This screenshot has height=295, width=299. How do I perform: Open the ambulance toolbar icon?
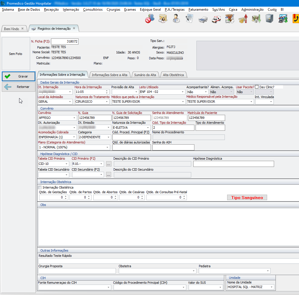pos(216,19)
